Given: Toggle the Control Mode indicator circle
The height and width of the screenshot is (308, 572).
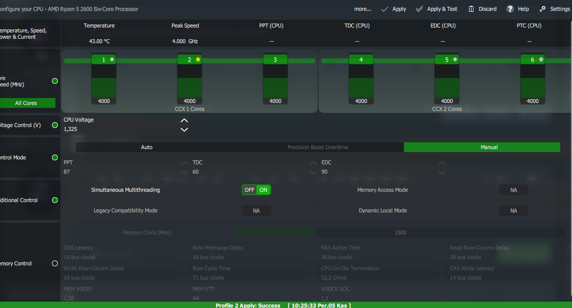Looking at the screenshot, I should 55,157.
